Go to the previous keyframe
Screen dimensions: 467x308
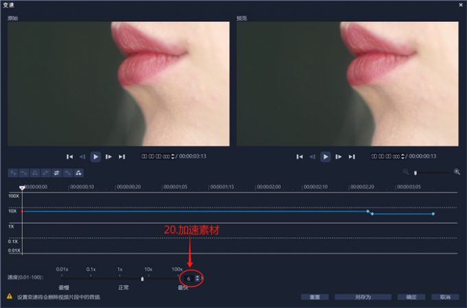pyautogui.click(x=45, y=173)
